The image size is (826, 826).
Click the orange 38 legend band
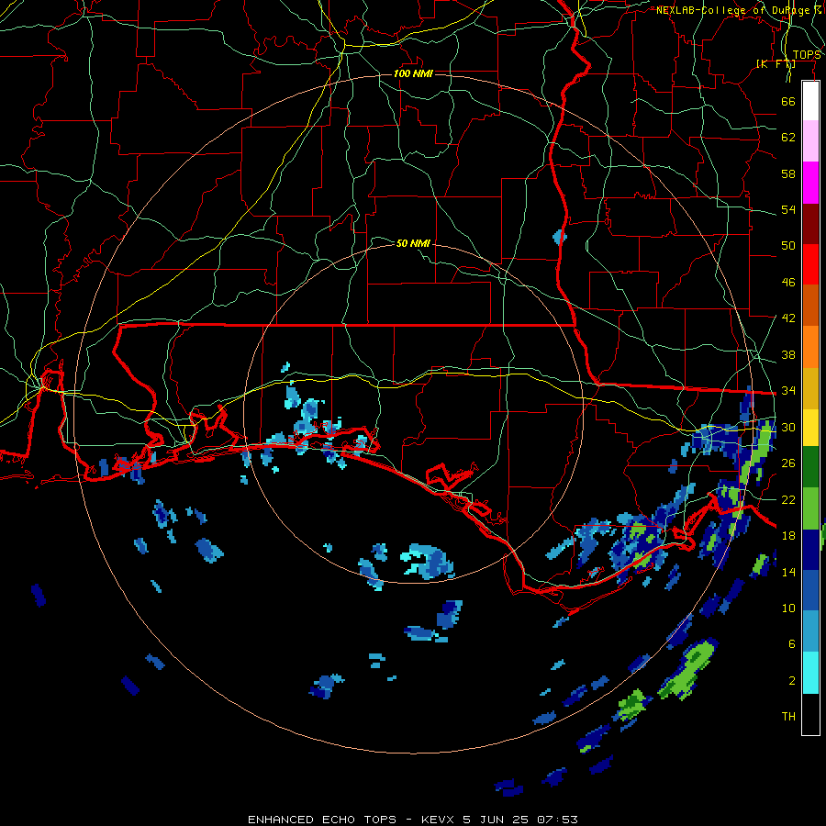coord(810,347)
